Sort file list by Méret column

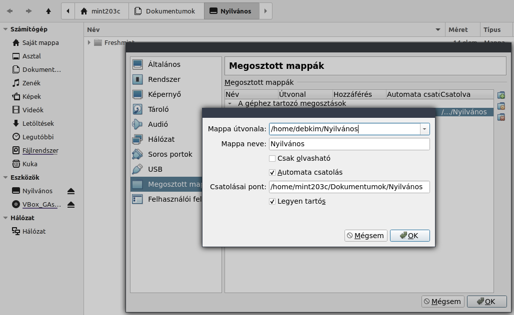click(x=462, y=29)
